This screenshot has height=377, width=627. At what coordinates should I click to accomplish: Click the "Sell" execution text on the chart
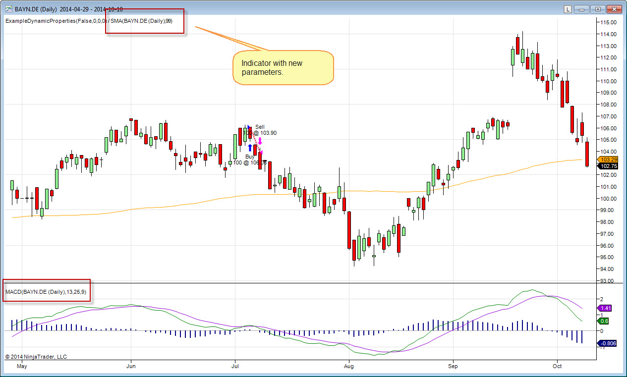260,127
